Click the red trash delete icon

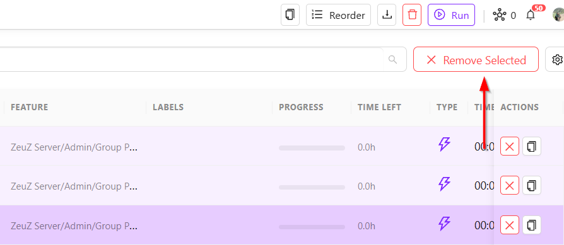pyautogui.click(x=412, y=15)
